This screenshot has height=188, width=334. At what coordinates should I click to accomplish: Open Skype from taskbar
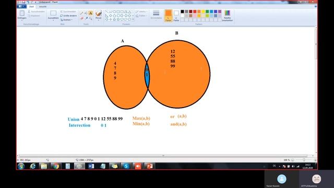pos(126,166)
